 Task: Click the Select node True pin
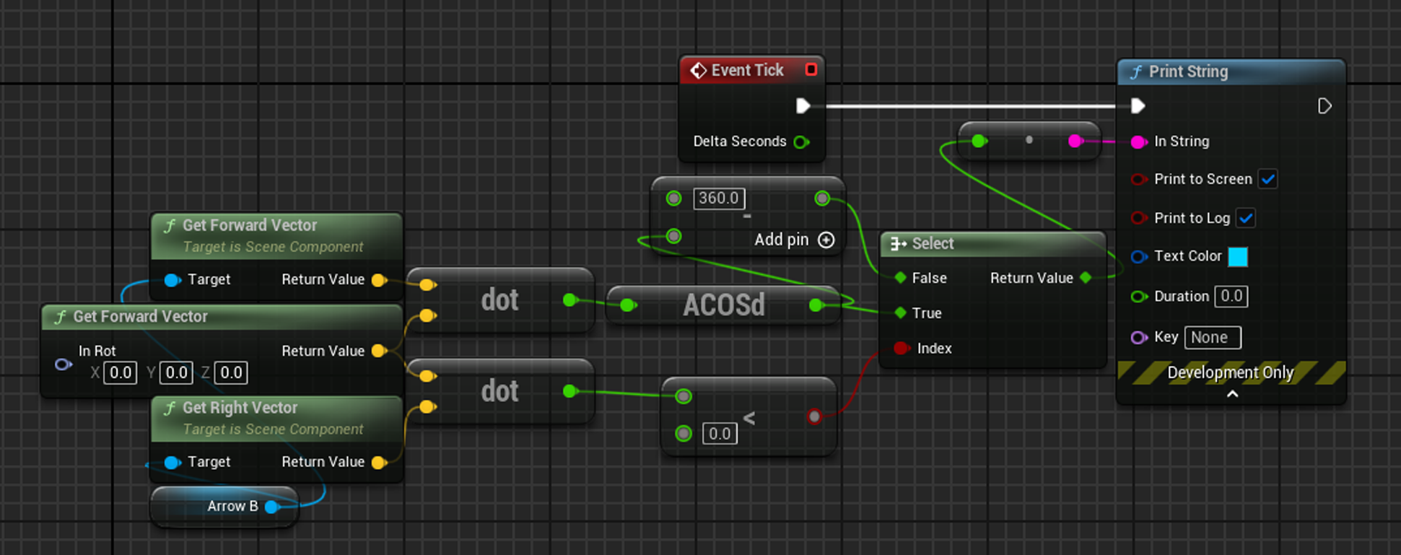(x=900, y=313)
